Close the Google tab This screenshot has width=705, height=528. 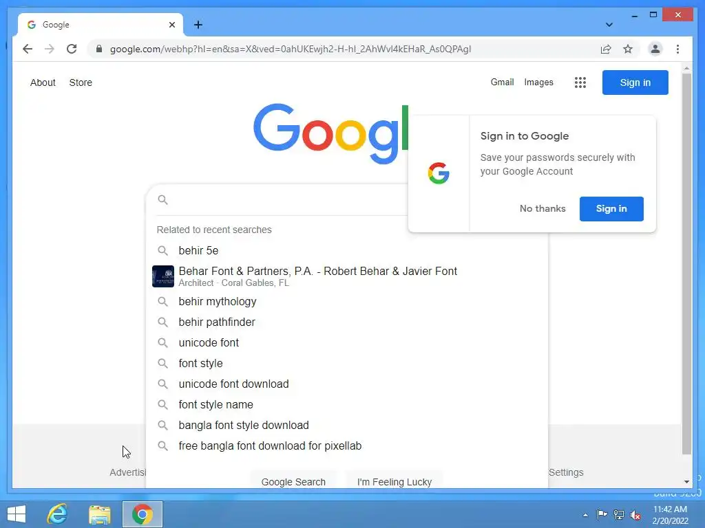pyautogui.click(x=171, y=25)
